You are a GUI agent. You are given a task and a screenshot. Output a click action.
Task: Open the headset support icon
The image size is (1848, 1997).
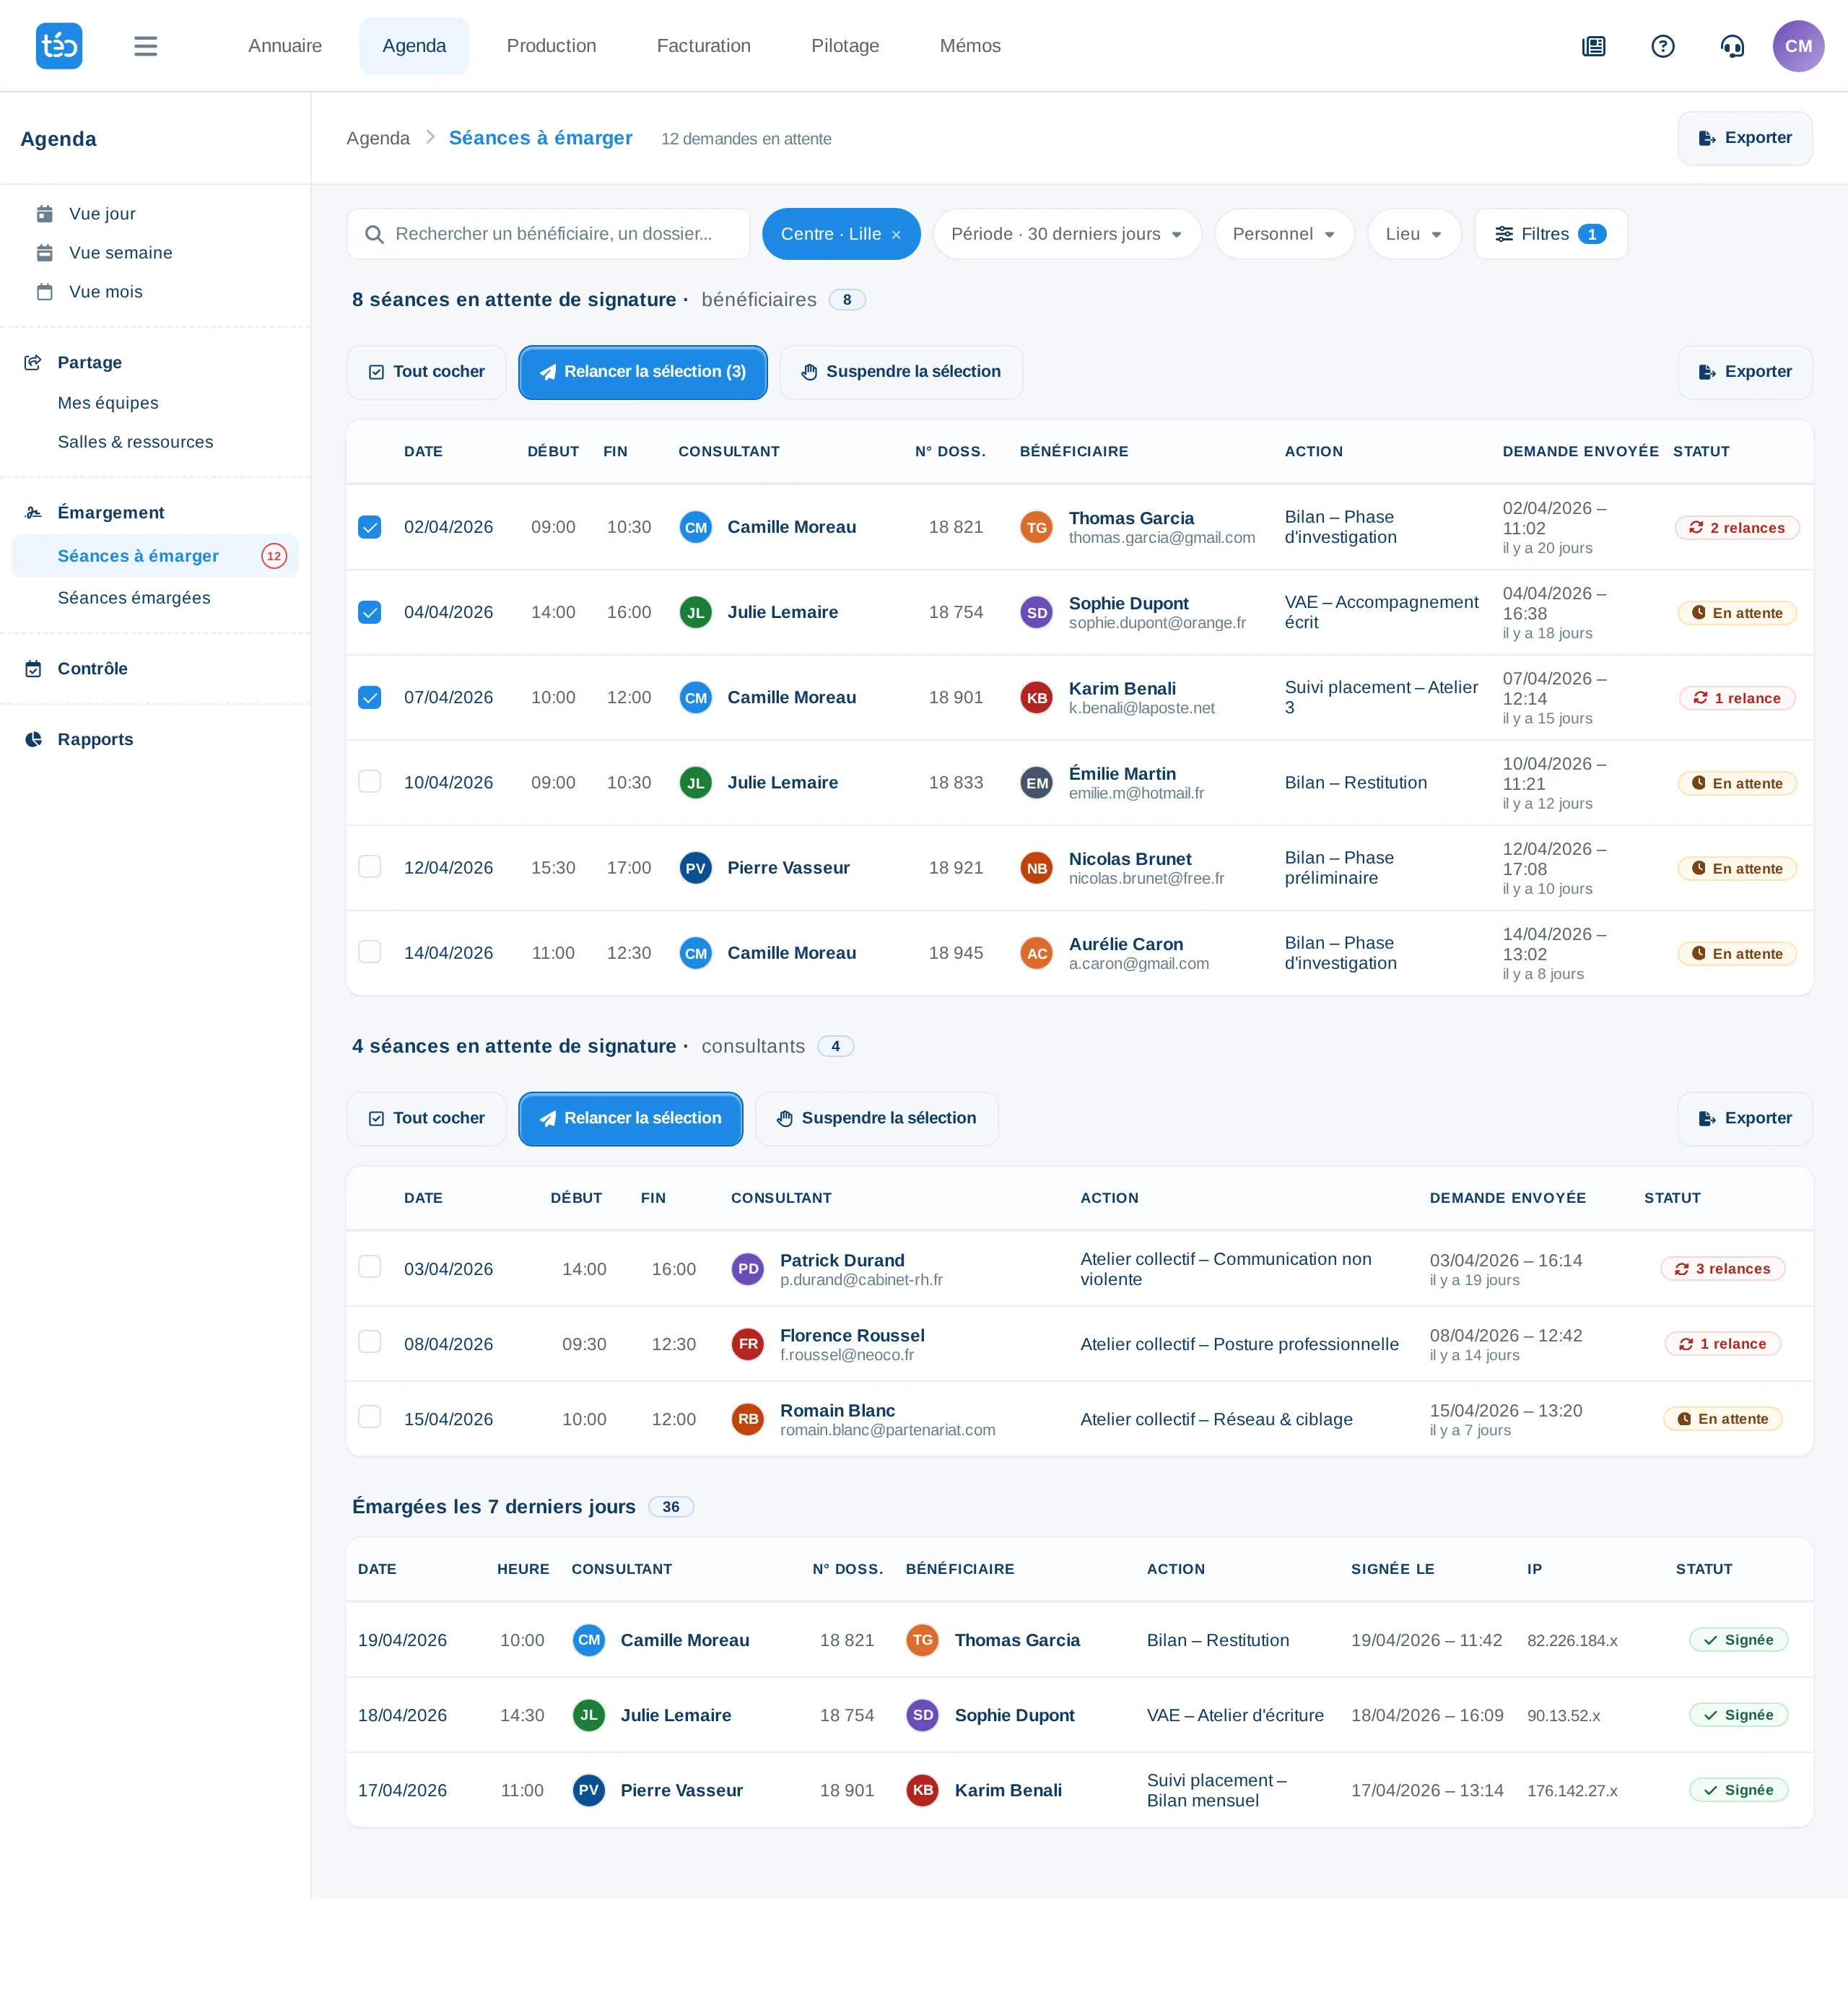[1732, 46]
